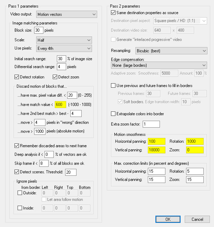Click the Cancel button
This screenshot has height=227, width=214.
coord(197,219)
